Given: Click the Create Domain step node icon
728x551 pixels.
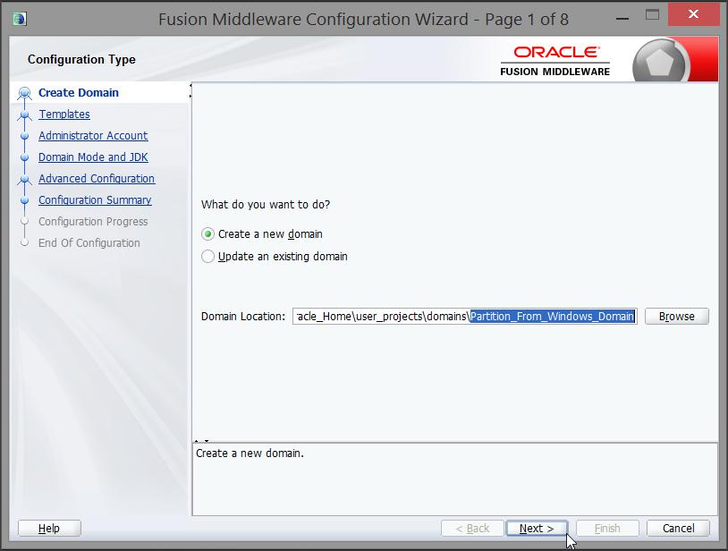Looking at the screenshot, I should 25,93.
